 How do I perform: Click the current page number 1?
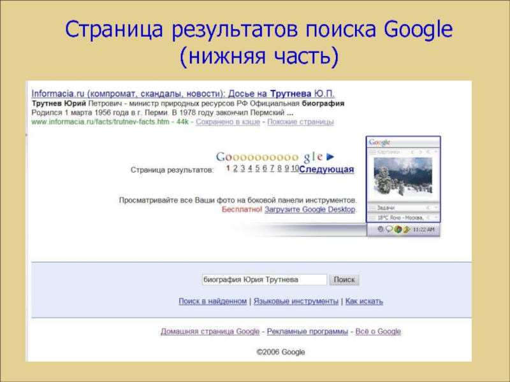(228, 168)
